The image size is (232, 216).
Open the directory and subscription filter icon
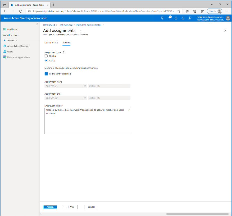(162, 18)
